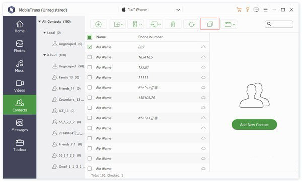
Task: Select the Friends_7_1 group
Action: click(67, 144)
